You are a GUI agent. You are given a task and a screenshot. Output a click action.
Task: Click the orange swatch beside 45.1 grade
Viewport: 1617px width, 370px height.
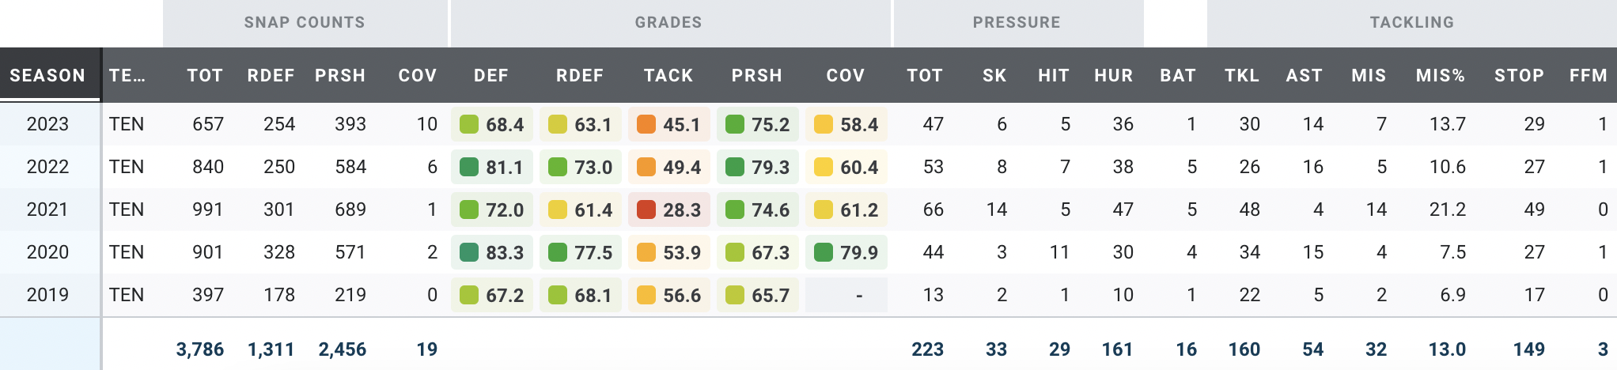click(x=646, y=124)
